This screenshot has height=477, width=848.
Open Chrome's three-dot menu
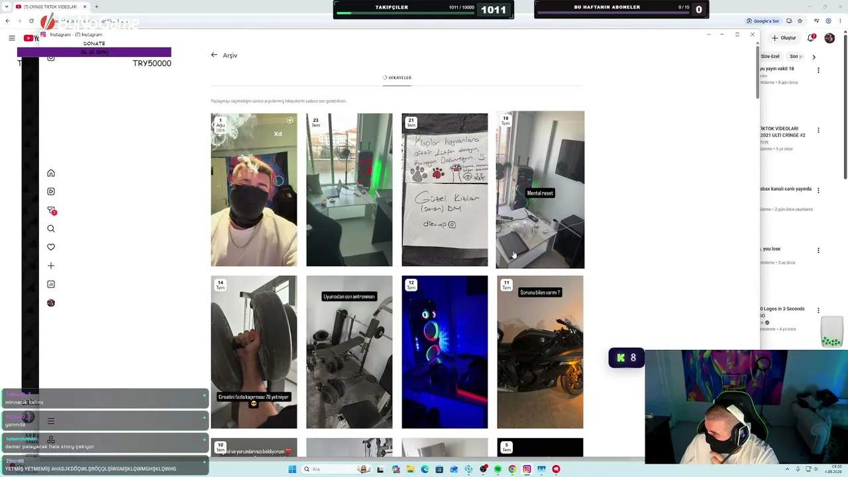(x=839, y=21)
